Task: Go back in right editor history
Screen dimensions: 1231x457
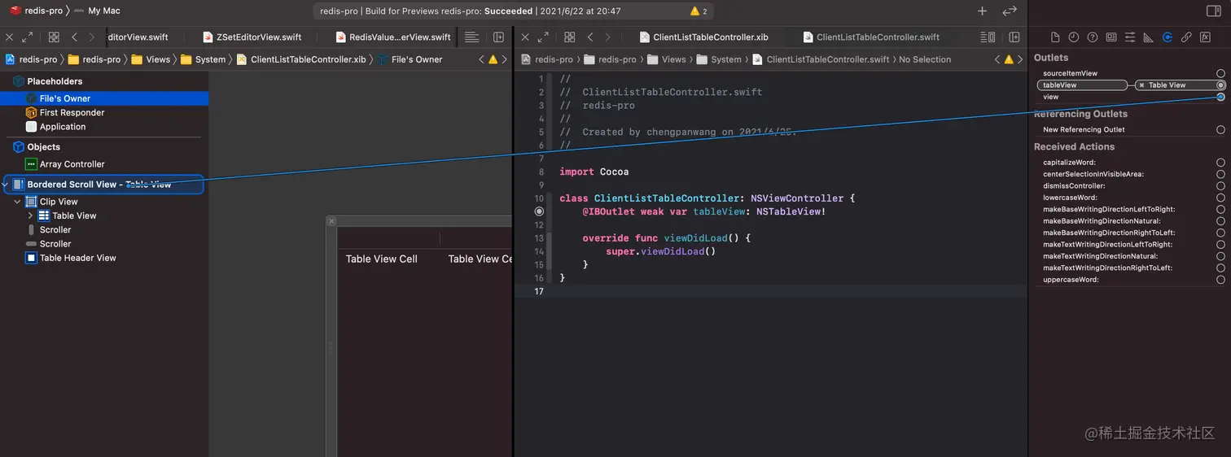Action: (590, 37)
